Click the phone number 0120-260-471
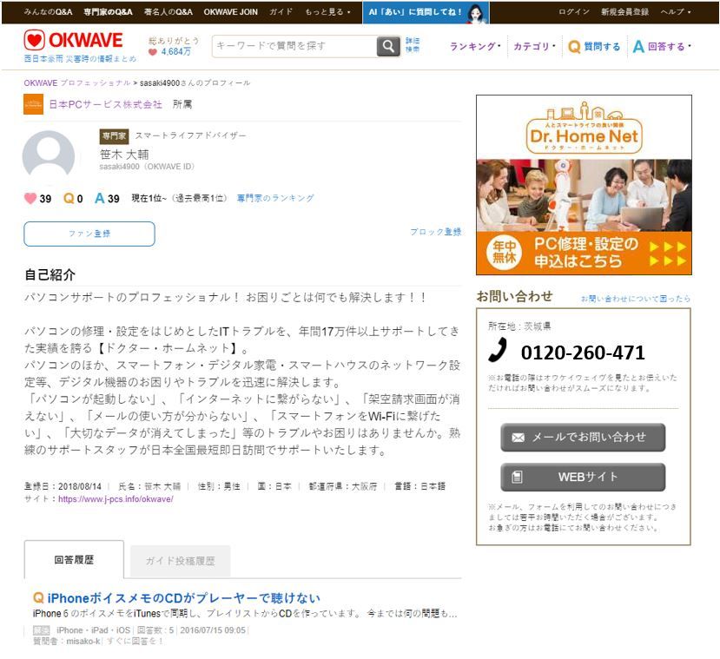720x659 pixels. coord(583,353)
